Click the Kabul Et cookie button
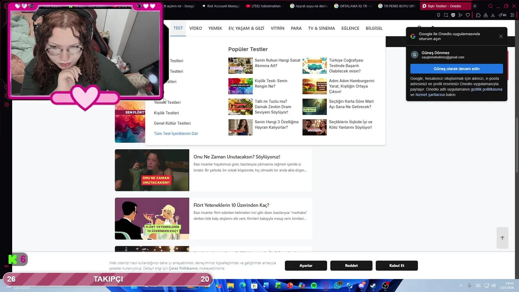The height and width of the screenshot is (292, 519). pyautogui.click(x=397, y=266)
